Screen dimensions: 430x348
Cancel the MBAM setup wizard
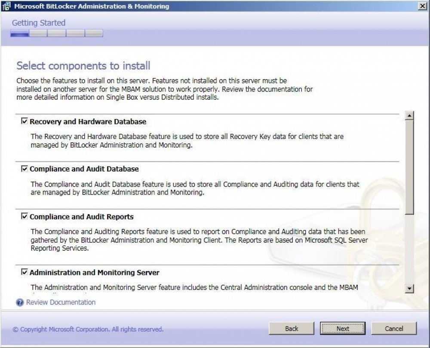tap(394, 328)
